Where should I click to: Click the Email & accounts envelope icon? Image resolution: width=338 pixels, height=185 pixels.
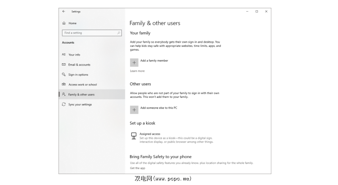(64, 65)
